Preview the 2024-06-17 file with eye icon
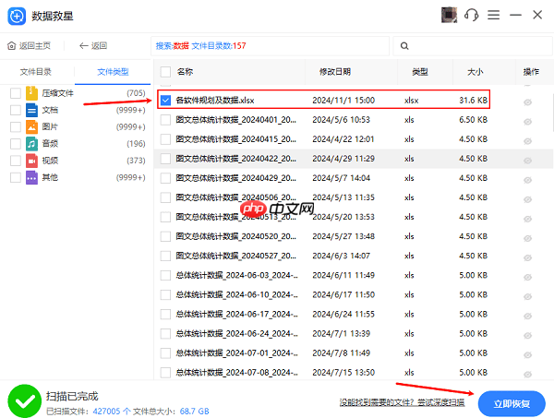Viewport: 554px width, 418px height. coord(527,316)
